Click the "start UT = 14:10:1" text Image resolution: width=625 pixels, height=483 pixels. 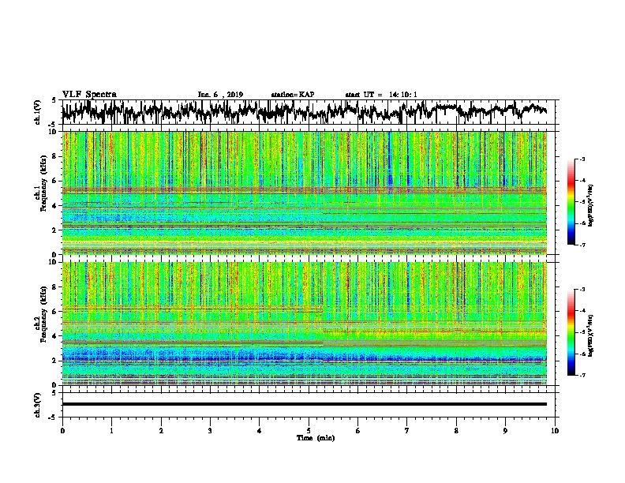point(381,95)
